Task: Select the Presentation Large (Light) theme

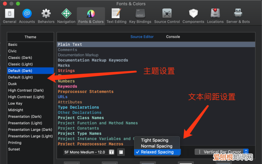Action: (30, 136)
